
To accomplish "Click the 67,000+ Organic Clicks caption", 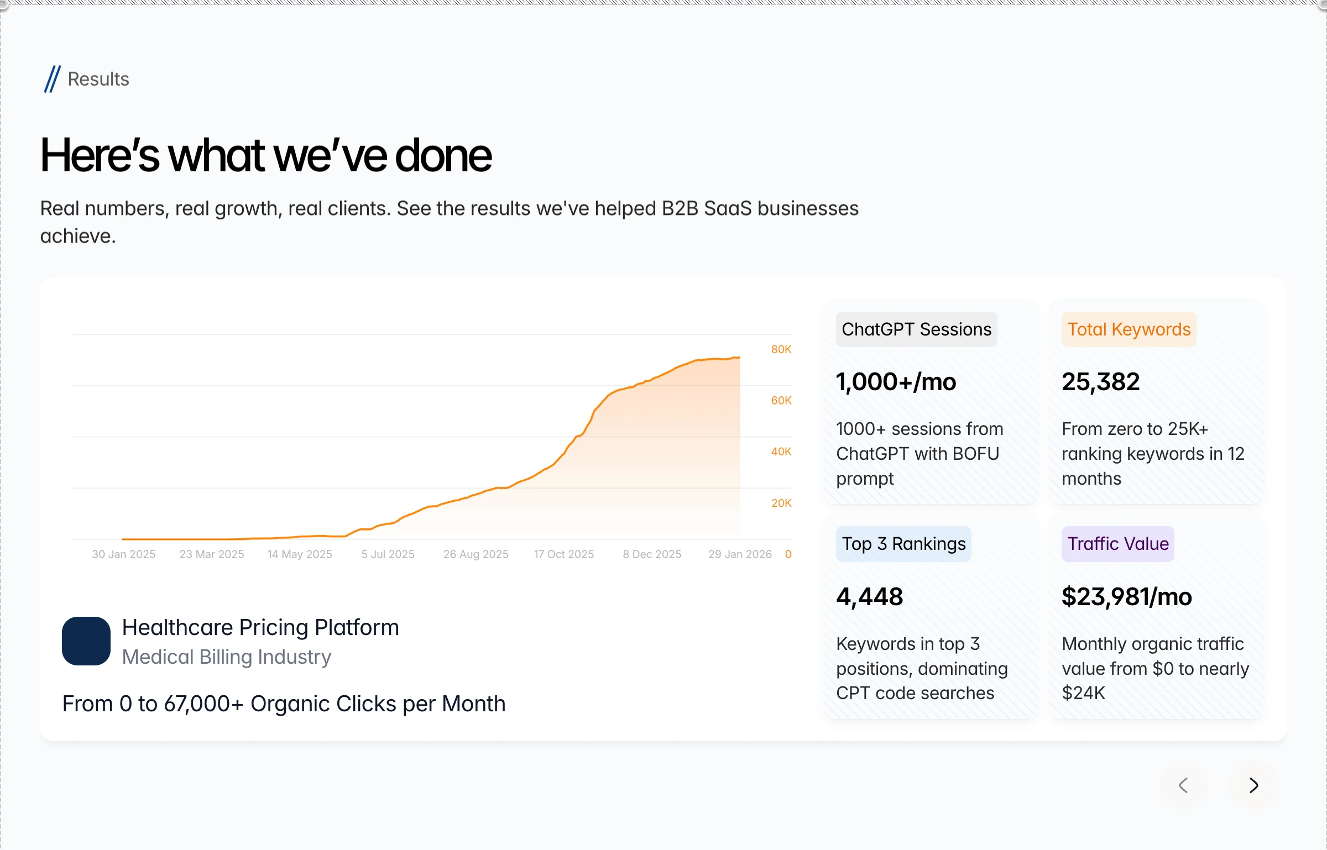I will [x=284, y=704].
